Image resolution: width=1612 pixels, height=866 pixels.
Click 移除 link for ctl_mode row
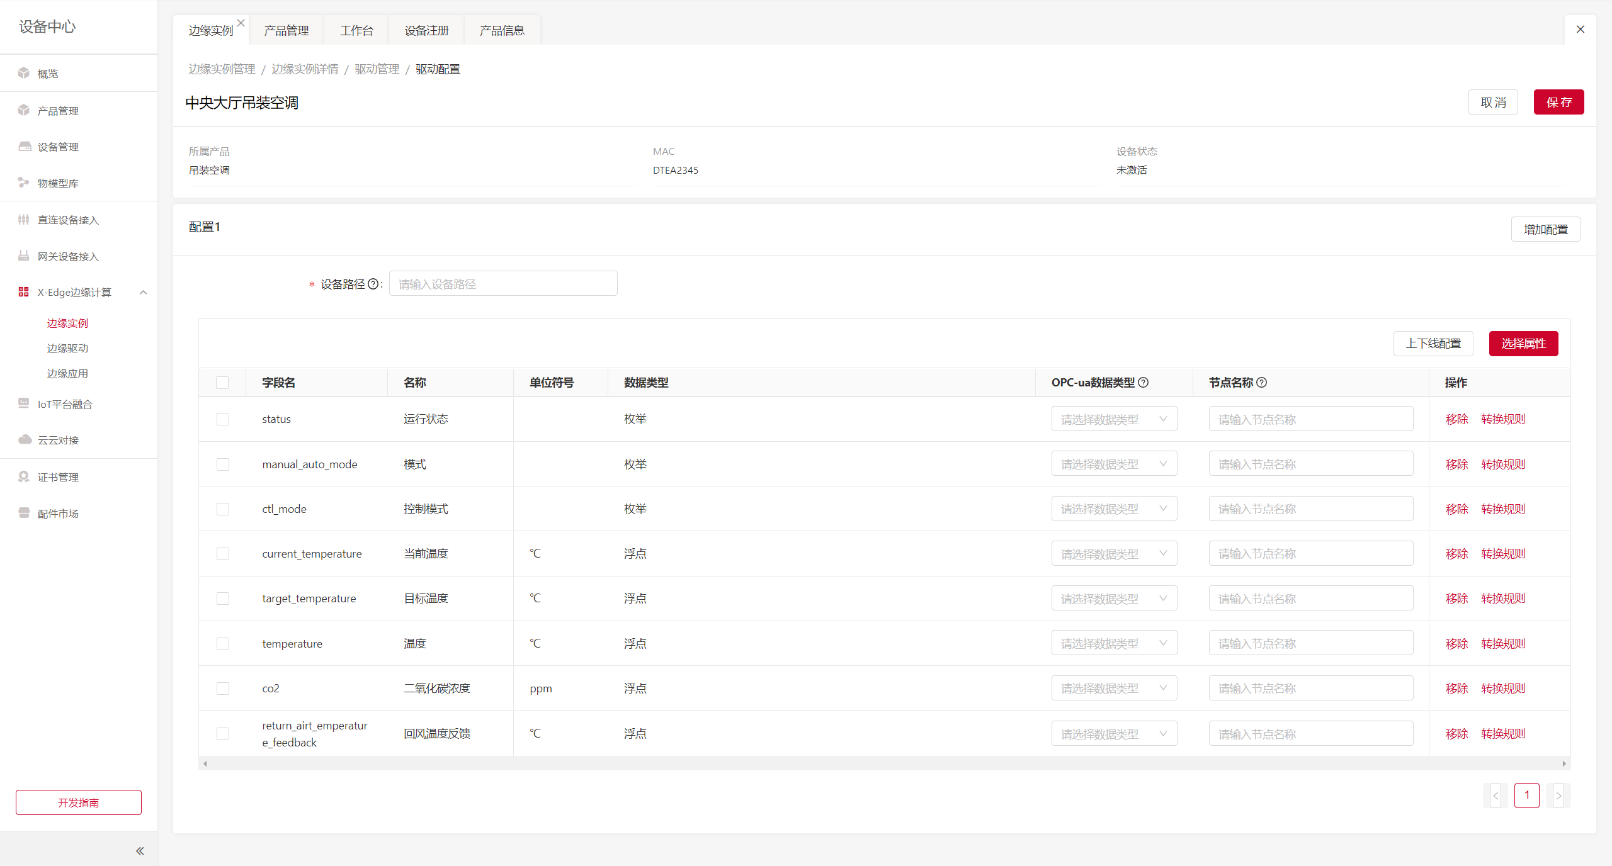point(1456,509)
